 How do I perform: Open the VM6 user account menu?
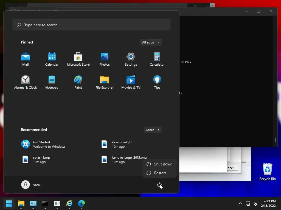(31, 185)
